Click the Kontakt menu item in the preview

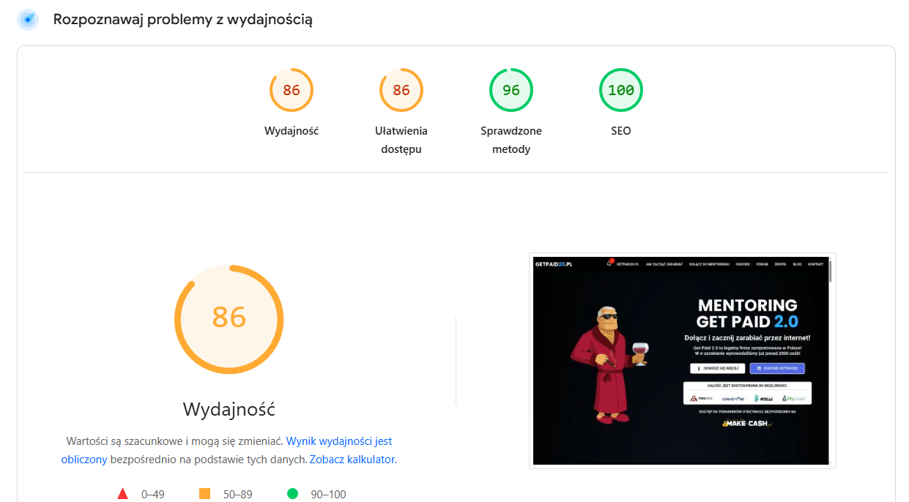[x=815, y=264]
